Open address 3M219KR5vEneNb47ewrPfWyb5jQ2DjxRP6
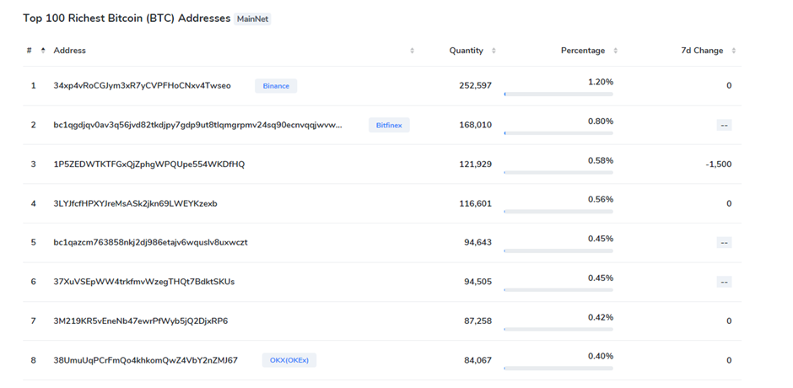The height and width of the screenshot is (388, 793). [141, 321]
